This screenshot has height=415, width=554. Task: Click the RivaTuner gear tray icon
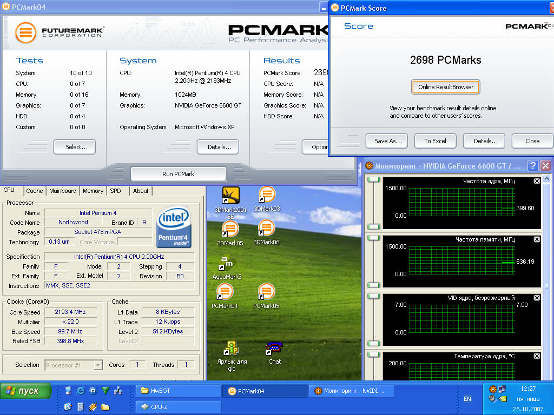click(x=492, y=389)
